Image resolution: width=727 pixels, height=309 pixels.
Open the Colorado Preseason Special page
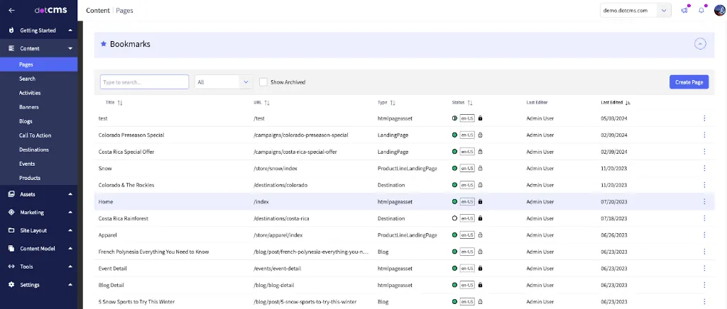131,135
